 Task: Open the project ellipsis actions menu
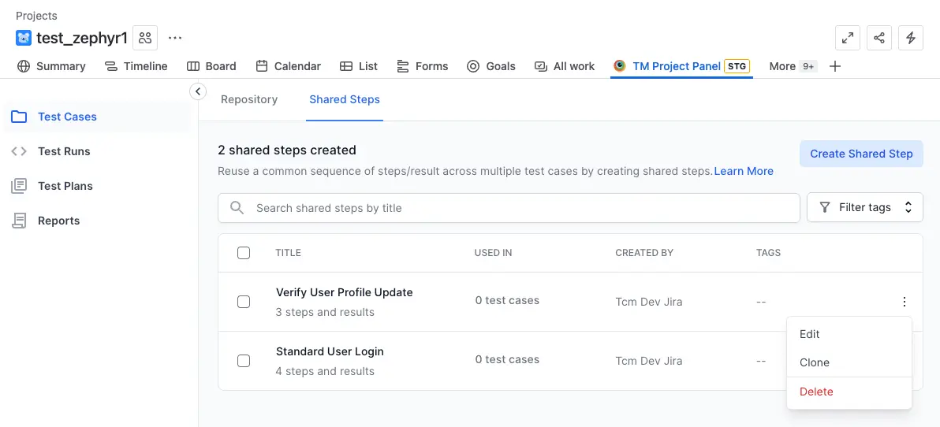point(175,38)
